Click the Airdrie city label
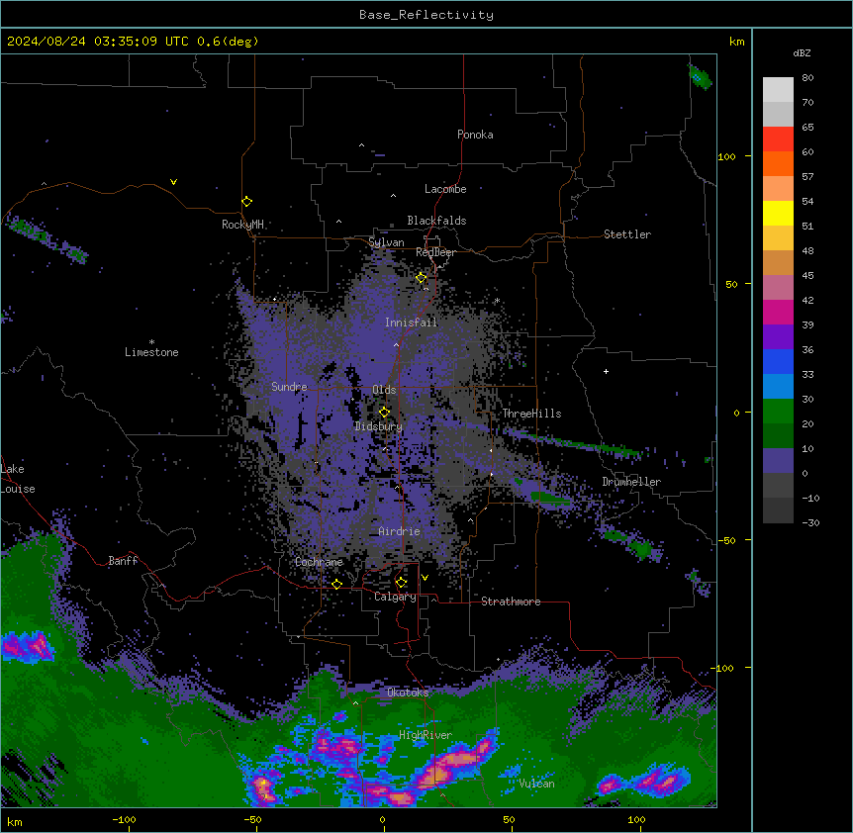Screen dimensions: 853x833 pos(400,531)
